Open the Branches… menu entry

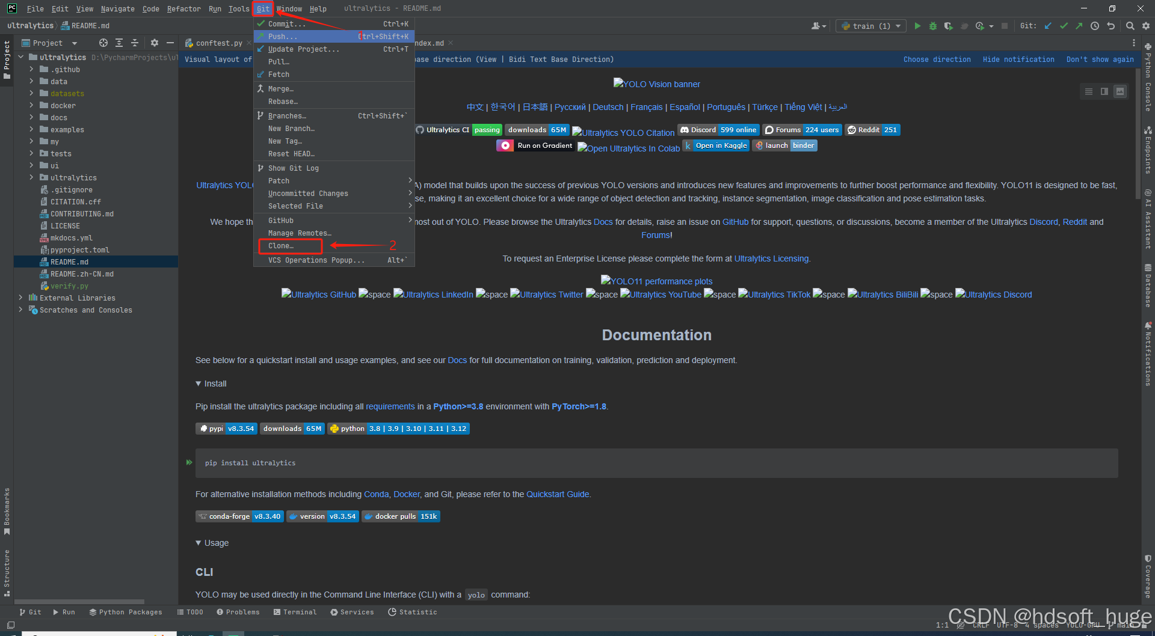(334, 116)
